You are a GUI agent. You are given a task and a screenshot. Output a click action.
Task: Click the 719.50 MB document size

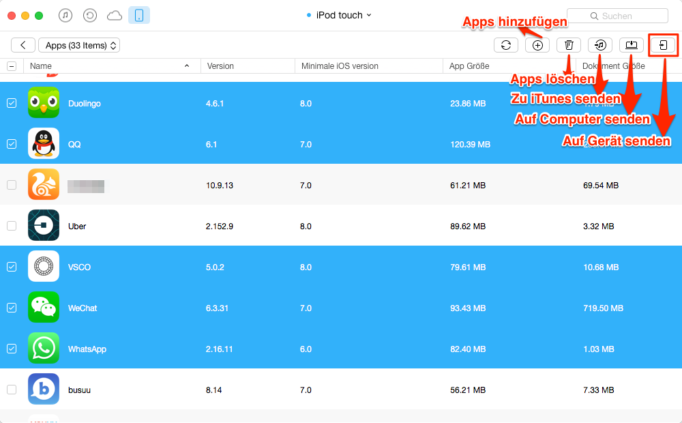pyautogui.click(x=604, y=308)
